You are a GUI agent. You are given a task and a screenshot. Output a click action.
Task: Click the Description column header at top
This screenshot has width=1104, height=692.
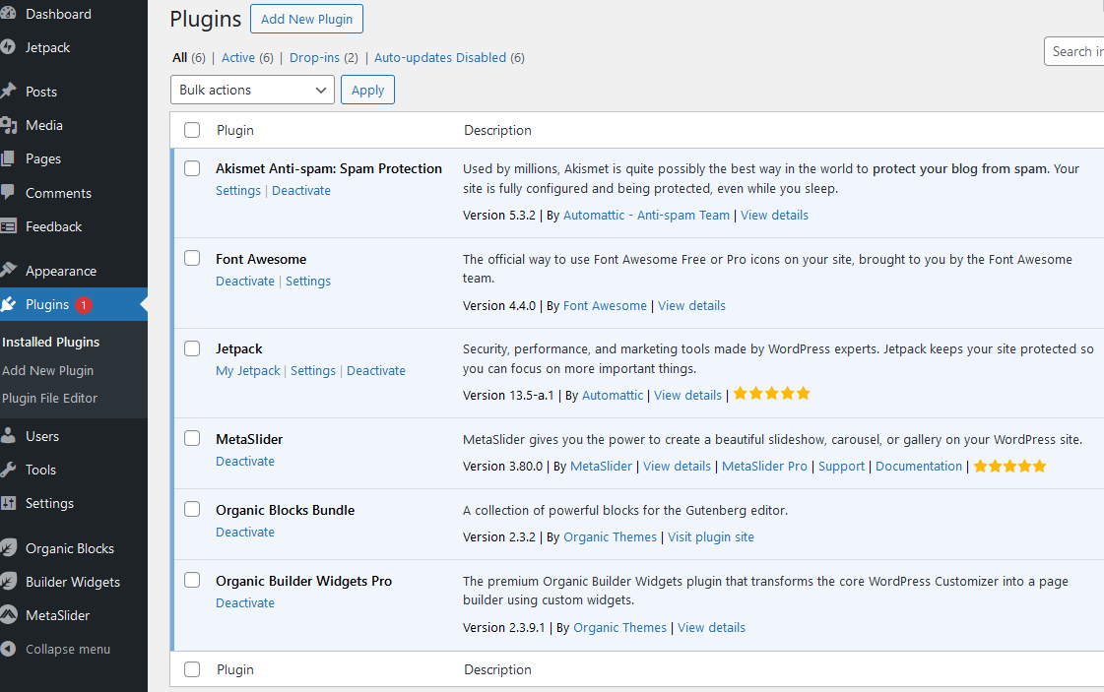pos(497,130)
